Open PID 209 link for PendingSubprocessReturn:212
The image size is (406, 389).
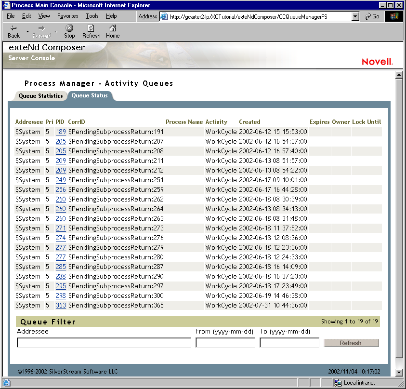pos(61,170)
